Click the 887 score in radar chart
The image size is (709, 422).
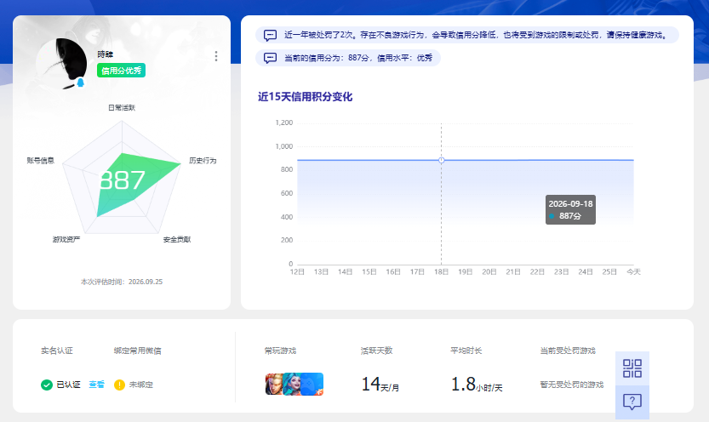coord(122,180)
